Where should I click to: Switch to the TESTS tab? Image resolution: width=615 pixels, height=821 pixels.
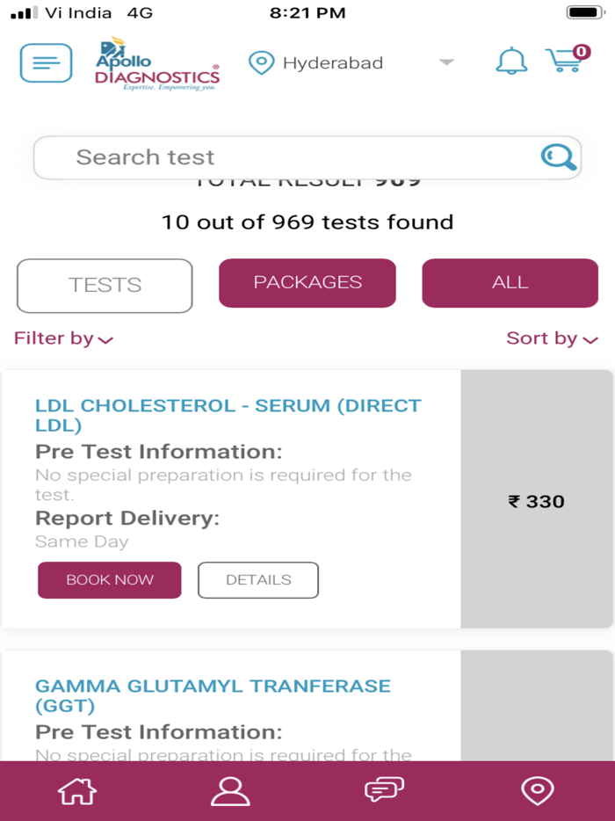point(105,286)
